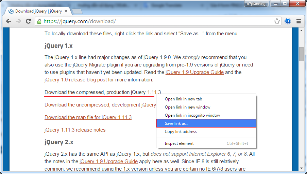
Task: Click the o7planning profile button
Action: coord(256,4)
